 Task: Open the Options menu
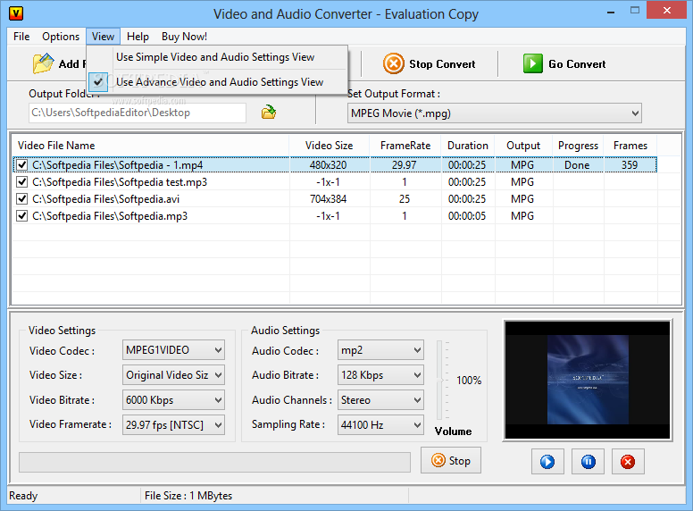pos(61,37)
